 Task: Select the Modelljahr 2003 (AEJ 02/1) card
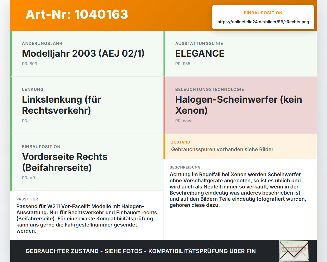click(x=87, y=54)
